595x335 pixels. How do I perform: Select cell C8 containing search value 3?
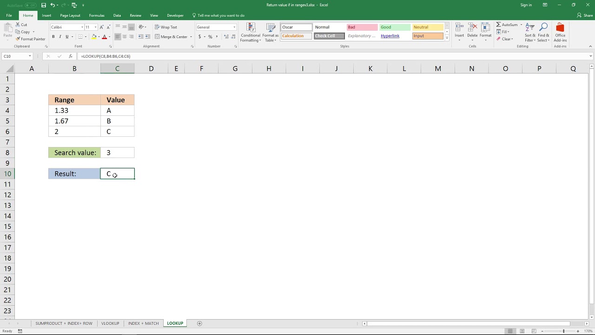click(117, 153)
